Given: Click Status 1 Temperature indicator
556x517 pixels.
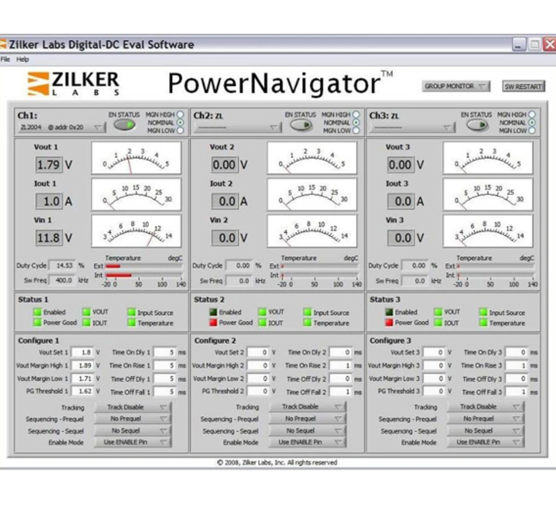Looking at the screenshot, I should point(132,322).
